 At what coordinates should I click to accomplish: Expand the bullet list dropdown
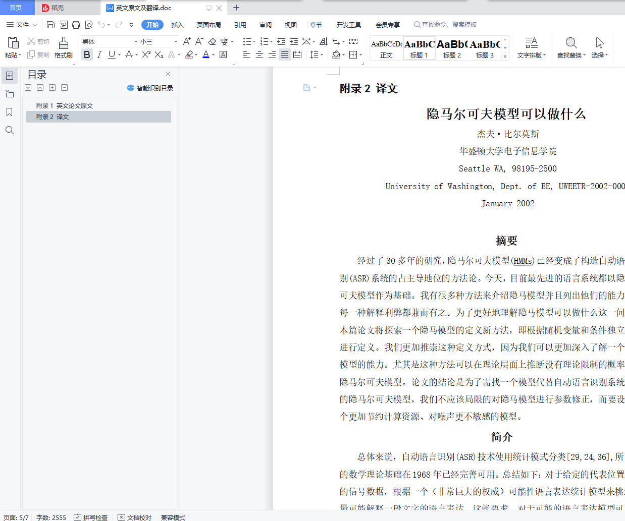[254, 42]
